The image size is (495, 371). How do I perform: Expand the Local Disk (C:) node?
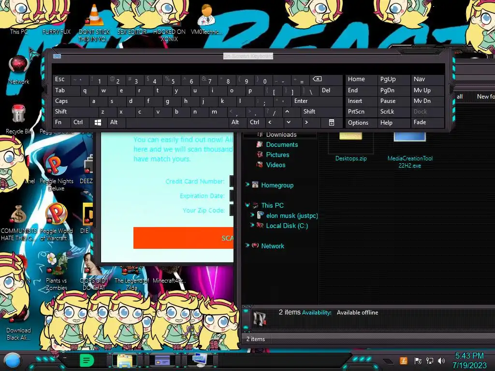[x=252, y=225]
